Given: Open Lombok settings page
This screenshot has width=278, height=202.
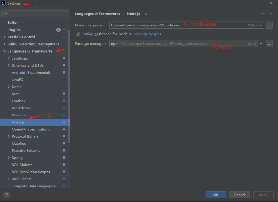Looking at the screenshot, I should point(19,101).
